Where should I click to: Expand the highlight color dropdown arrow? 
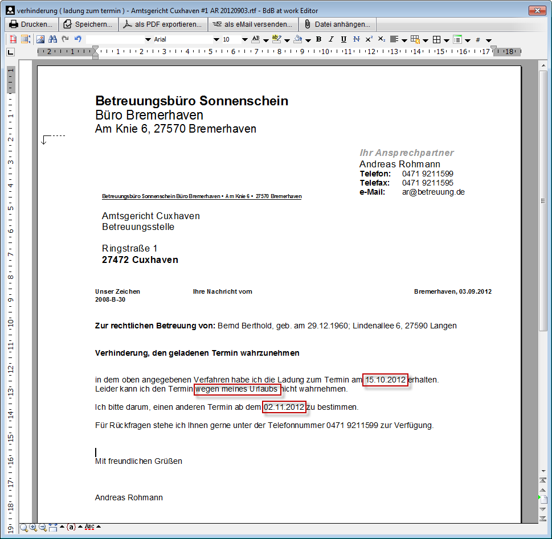(x=287, y=40)
